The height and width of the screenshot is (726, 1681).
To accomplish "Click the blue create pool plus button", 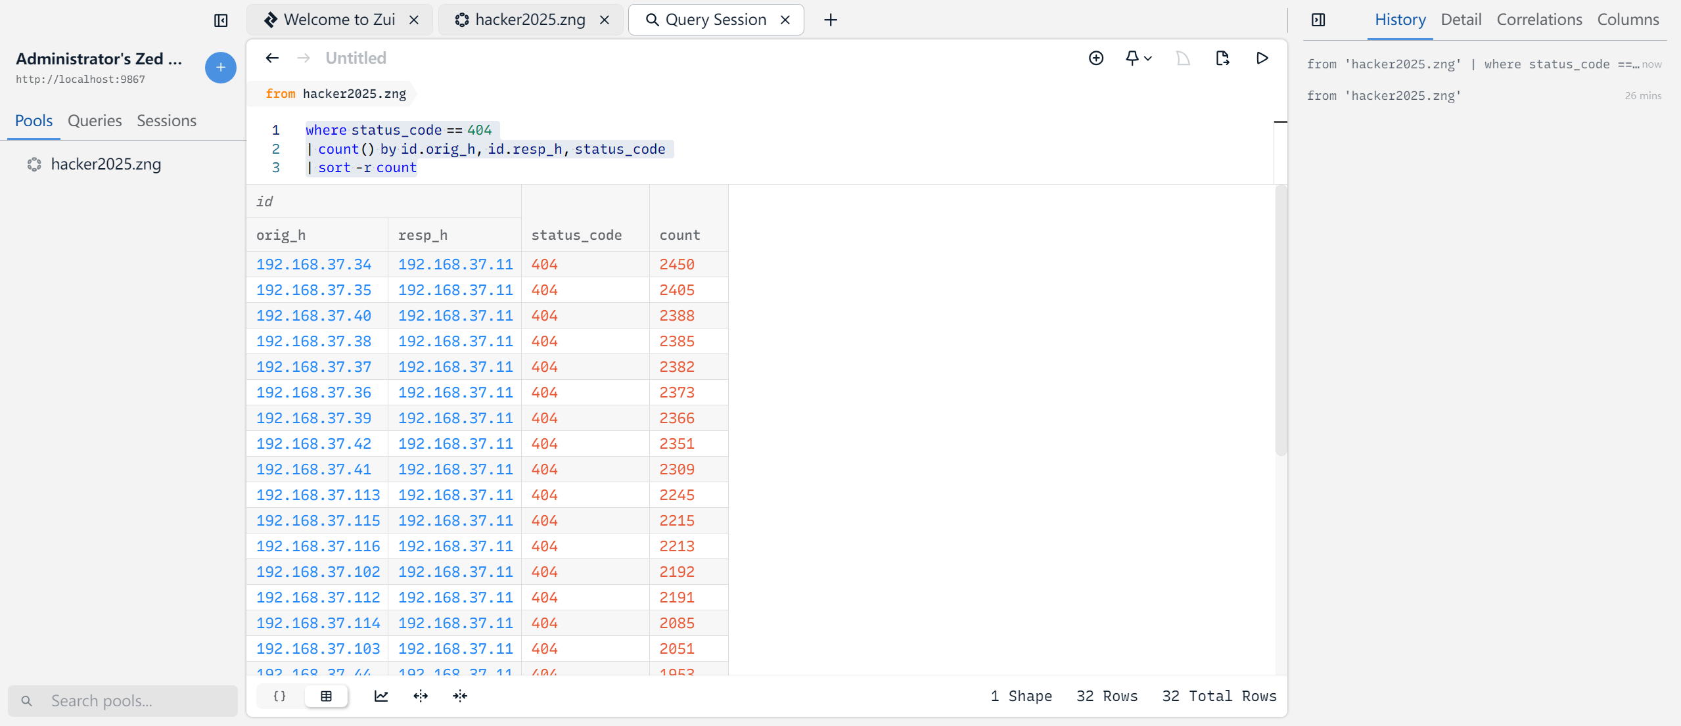I will tap(220, 67).
